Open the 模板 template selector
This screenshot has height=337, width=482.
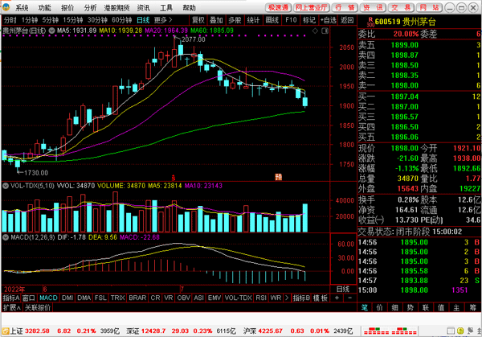320,298
